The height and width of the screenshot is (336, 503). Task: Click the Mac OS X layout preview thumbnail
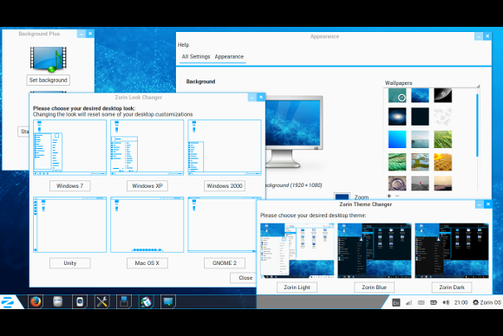point(147,225)
